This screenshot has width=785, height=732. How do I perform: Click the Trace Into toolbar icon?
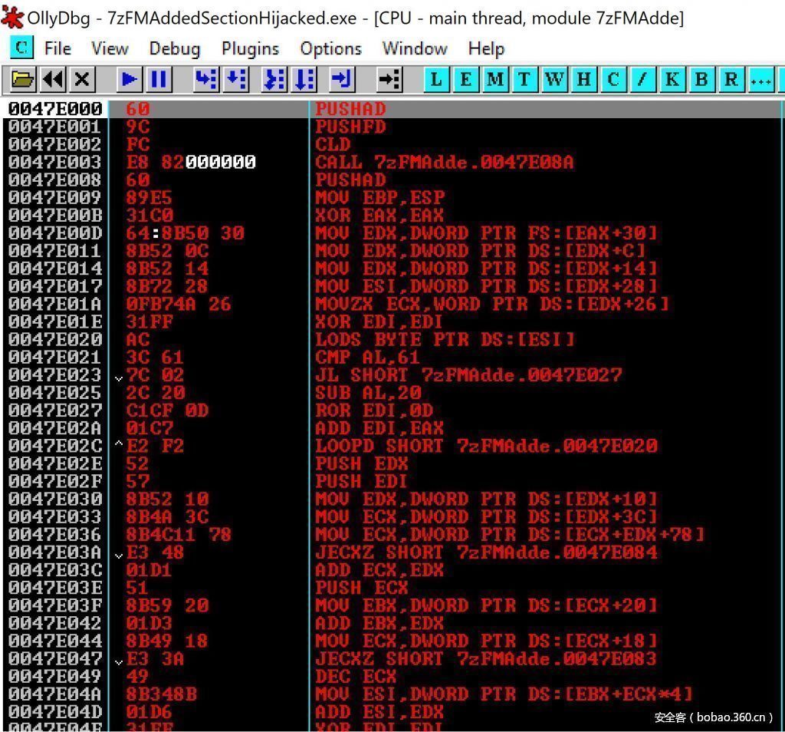pyautogui.click(x=274, y=79)
